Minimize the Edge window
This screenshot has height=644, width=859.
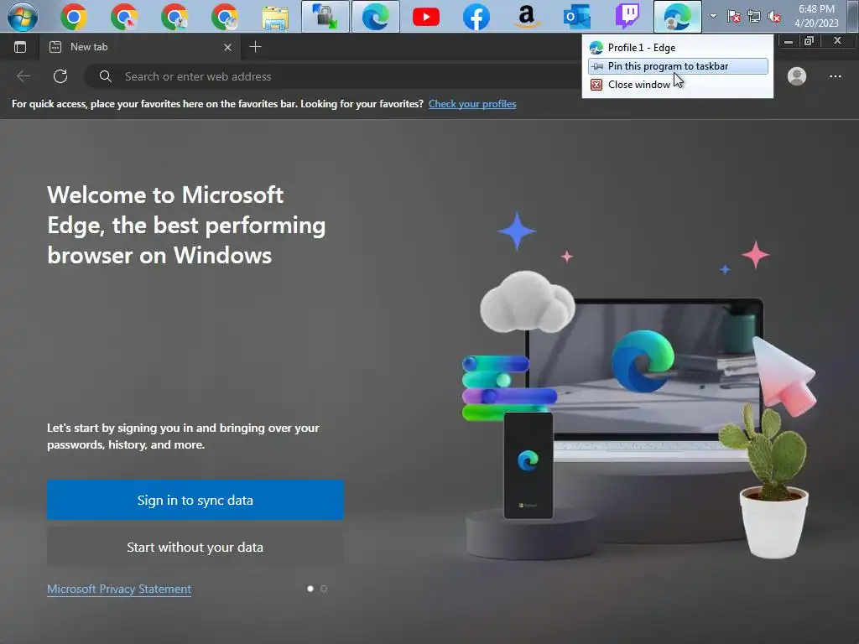click(x=789, y=41)
